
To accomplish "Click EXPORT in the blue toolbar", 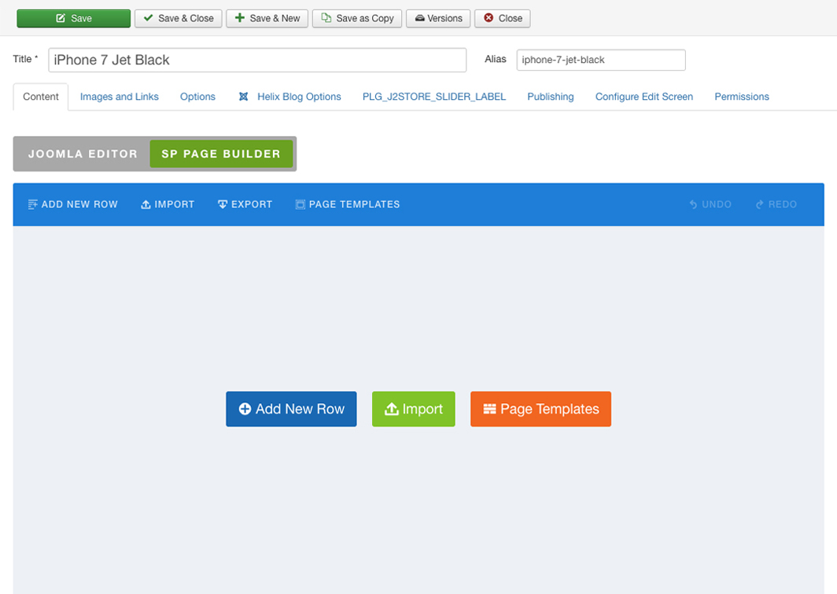I will (245, 204).
